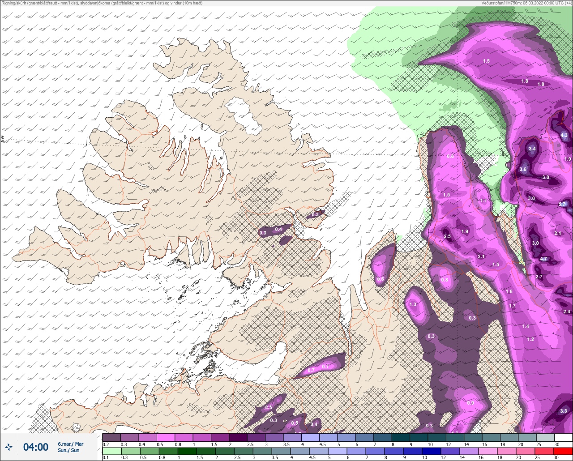Select snow legend dark teal swatch between 8 and 9
Screen dimensions: 573x461
(400, 437)
